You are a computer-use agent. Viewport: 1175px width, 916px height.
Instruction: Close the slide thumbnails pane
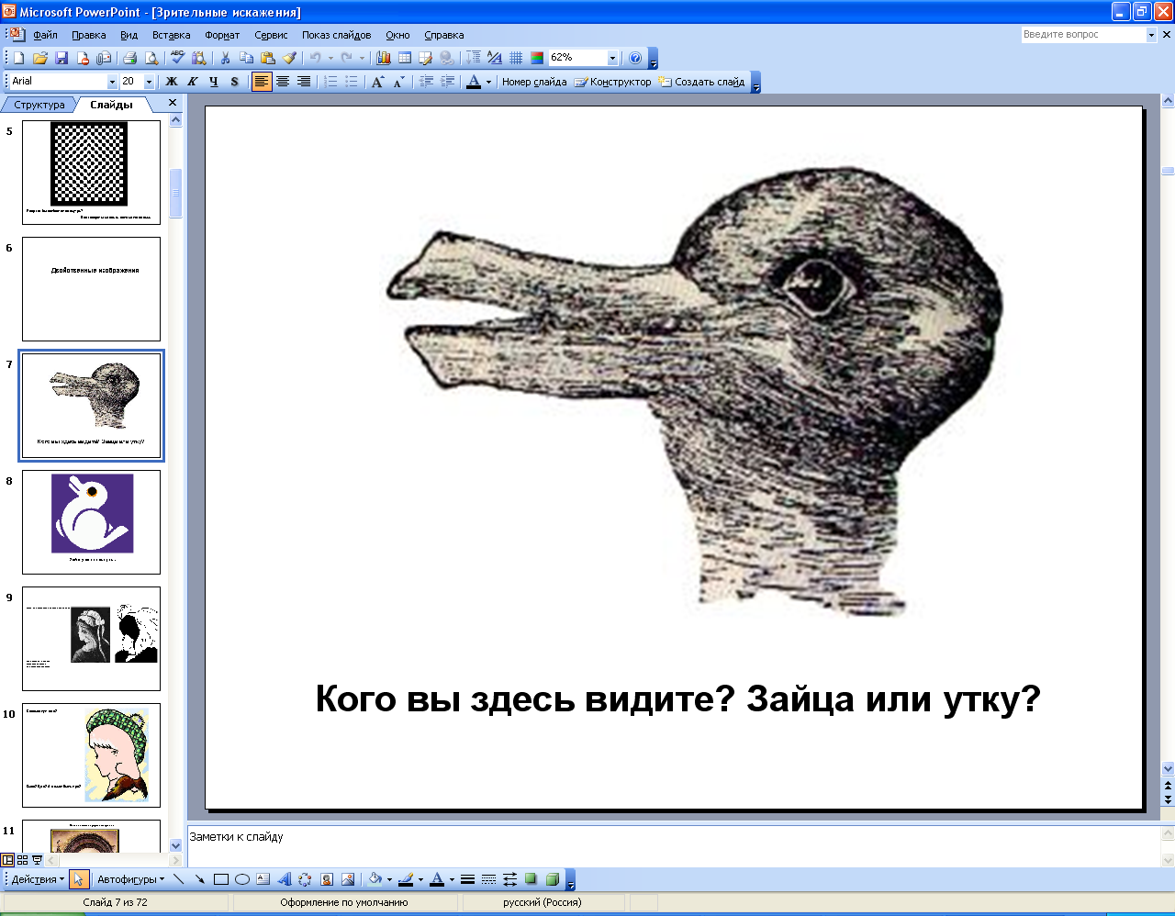[173, 103]
